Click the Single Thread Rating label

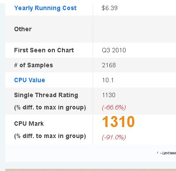click(x=46, y=95)
